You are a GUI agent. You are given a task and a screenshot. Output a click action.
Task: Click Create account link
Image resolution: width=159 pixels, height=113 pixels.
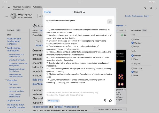point(137,16)
